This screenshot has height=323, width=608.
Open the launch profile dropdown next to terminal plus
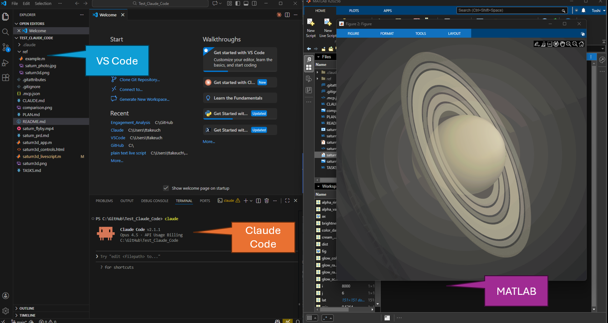(251, 200)
